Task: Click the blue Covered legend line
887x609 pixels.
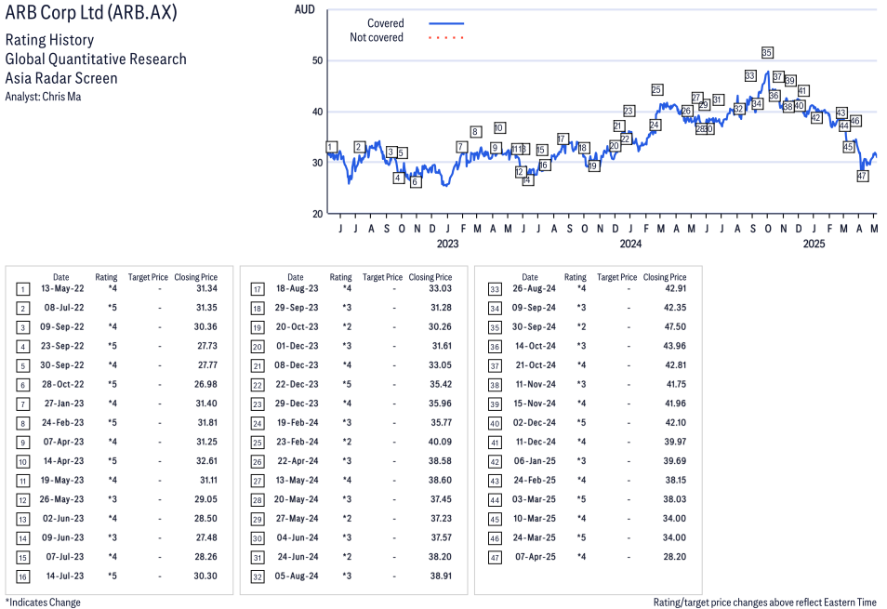Action: click(x=446, y=24)
